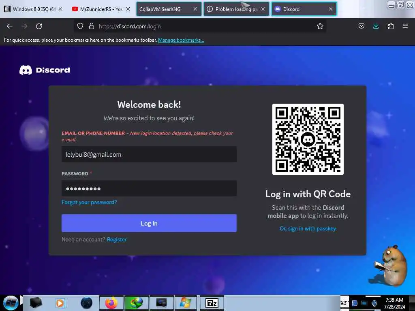The width and height of the screenshot is (415, 311).
Task: Click the Discord logo at top left
Action: (45, 70)
